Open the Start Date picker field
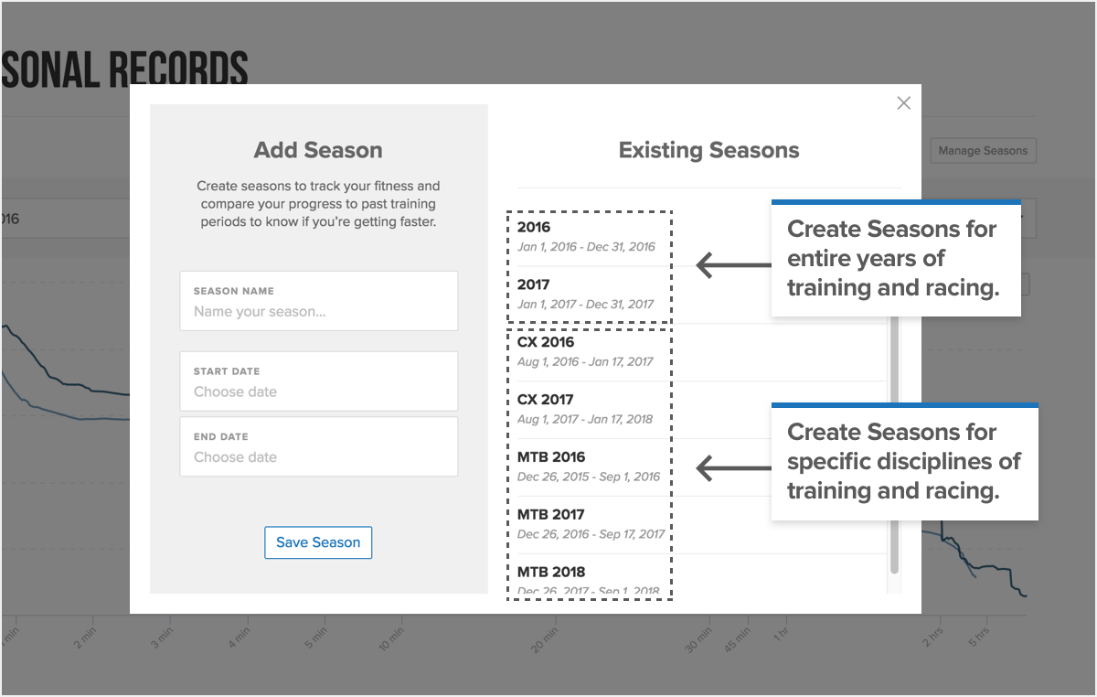The height and width of the screenshot is (697, 1097). click(319, 381)
